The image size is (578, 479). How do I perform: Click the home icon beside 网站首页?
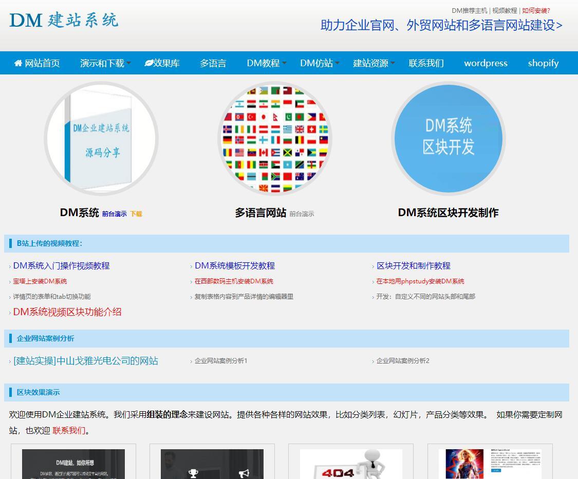18,63
